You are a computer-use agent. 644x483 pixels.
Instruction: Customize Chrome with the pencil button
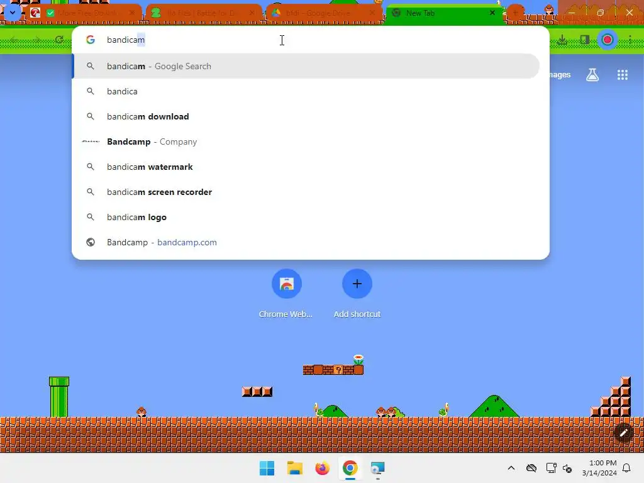623,433
